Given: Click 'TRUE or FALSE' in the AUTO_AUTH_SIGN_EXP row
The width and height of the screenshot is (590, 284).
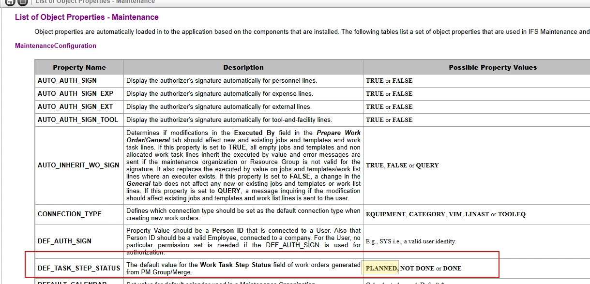Looking at the screenshot, I should click(390, 94).
